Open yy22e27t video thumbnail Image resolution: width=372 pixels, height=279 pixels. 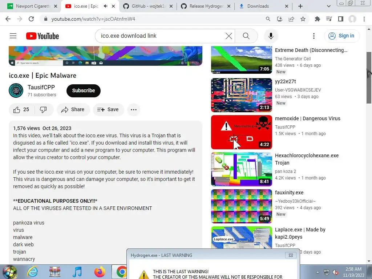pos(241,95)
